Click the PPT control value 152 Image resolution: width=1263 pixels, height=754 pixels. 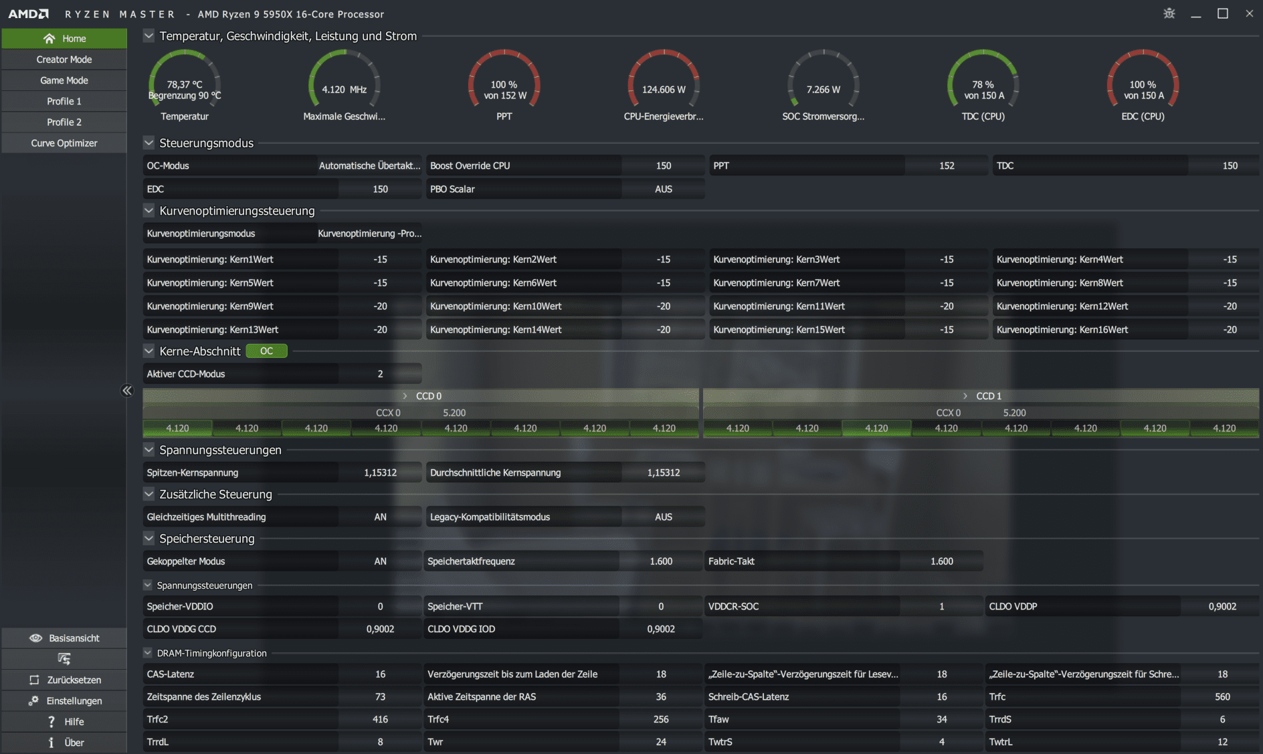coord(947,165)
